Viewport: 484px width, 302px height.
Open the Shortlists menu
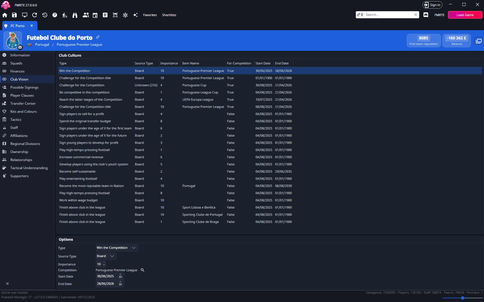[169, 15]
